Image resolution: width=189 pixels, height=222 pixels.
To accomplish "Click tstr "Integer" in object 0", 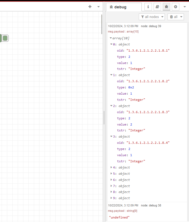I will (137, 69).
